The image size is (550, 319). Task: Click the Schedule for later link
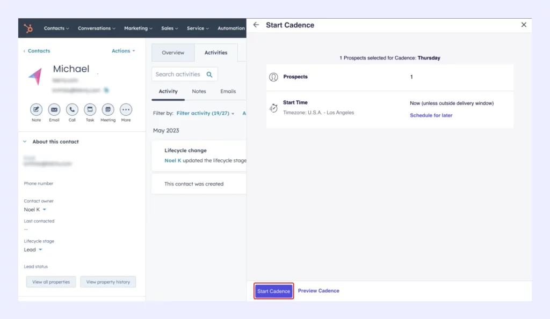(431, 115)
